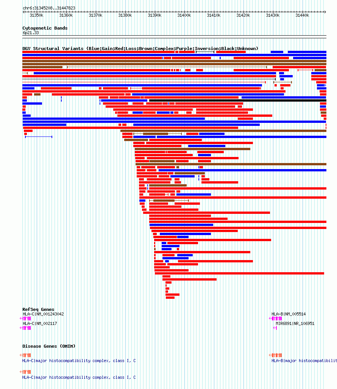Click the chr6:31345208..31447823 coordinates text
The height and width of the screenshot is (389, 337).
(49, 8)
